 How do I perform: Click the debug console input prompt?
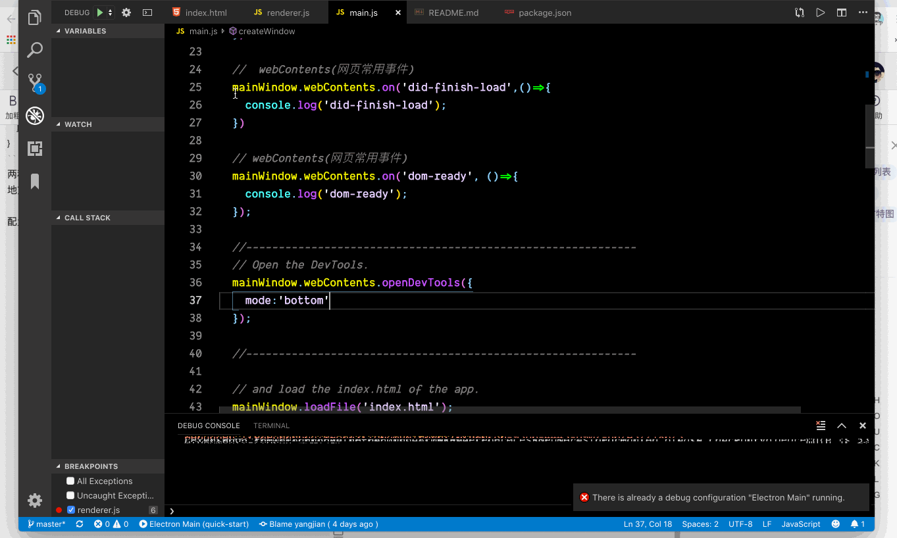(x=520, y=510)
